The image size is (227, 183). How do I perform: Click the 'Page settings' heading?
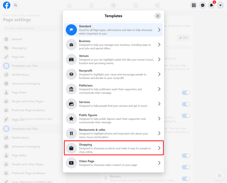(17, 20)
